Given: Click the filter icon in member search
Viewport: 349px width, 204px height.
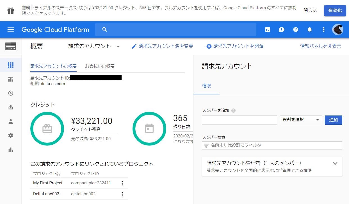Looking at the screenshot, I should pos(206,146).
